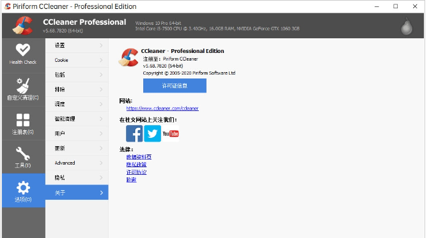Viewport: 429px width, 238px height.
Task: Click the Windows 10 Pro 64-bit text
Action: coord(158,23)
